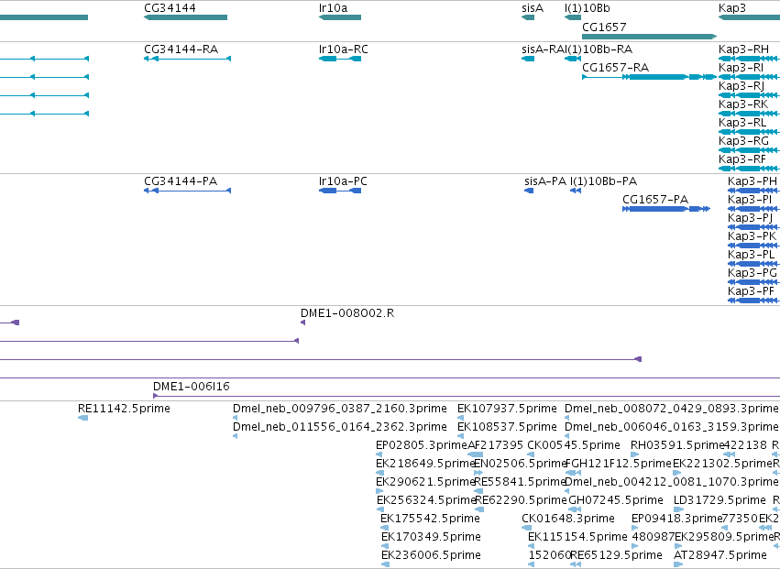Image resolution: width=780 pixels, height=569 pixels.
Task: Click the CK00545.5prime EST label
Action: [x=574, y=445]
